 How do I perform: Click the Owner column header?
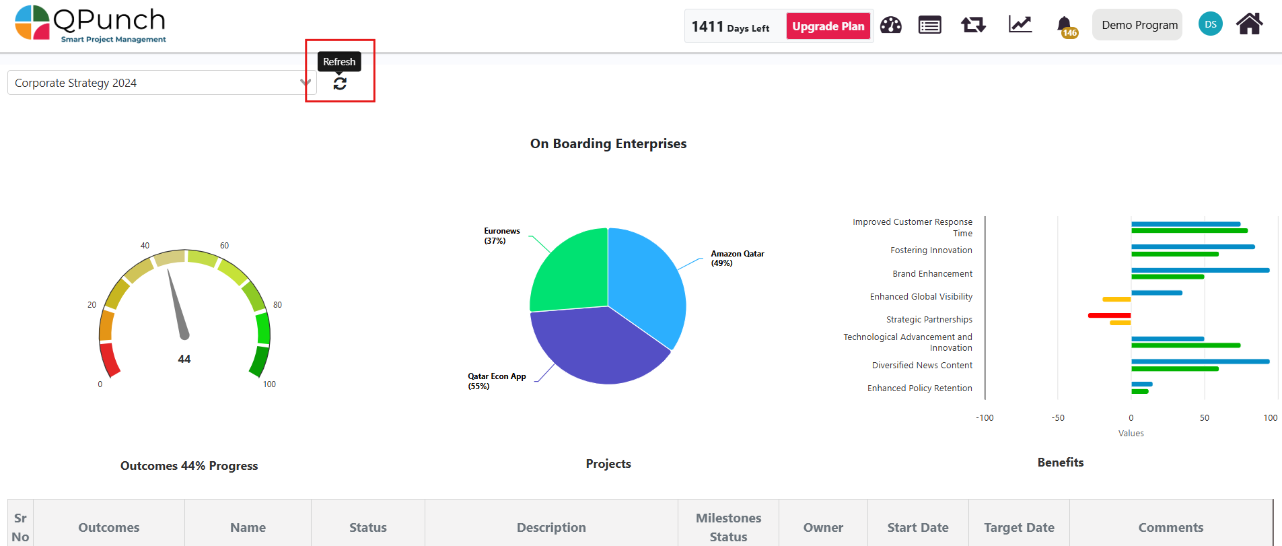(x=823, y=527)
